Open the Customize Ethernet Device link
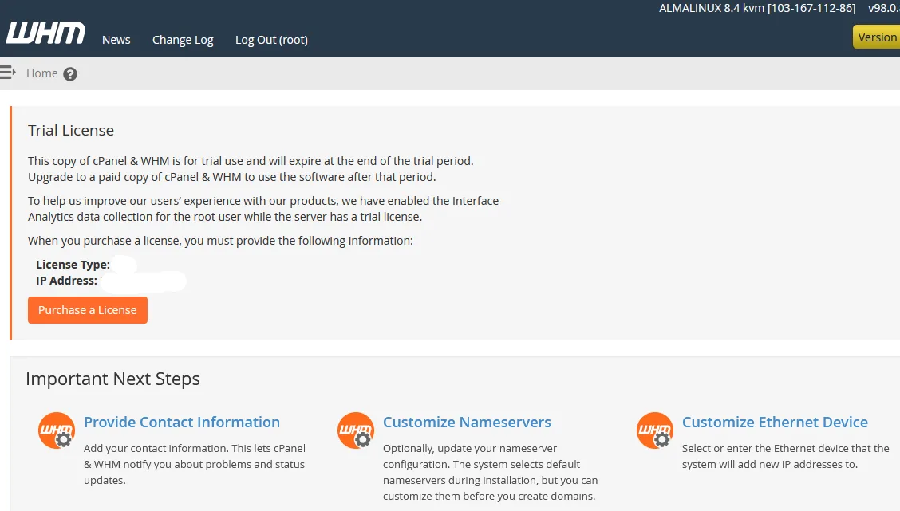Image resolution: width=900 pixels, height=511 pixels. [775, 422]
